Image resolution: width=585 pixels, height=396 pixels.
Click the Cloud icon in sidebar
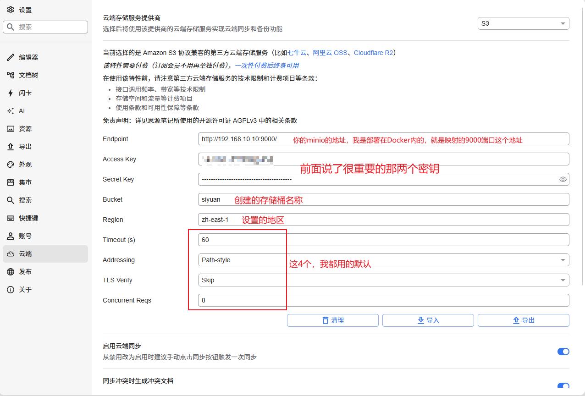pos(11,254)
